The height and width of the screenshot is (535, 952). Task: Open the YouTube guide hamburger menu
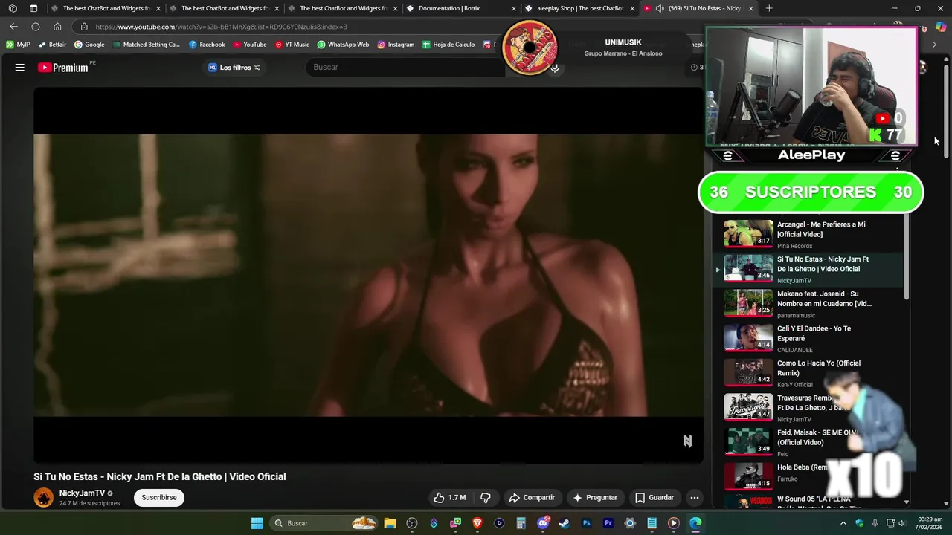20,67
